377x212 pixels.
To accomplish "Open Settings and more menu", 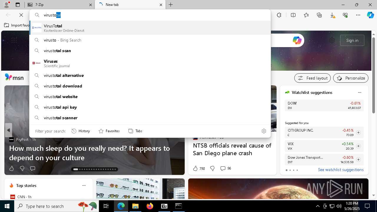I will click(x=358, y=15).
